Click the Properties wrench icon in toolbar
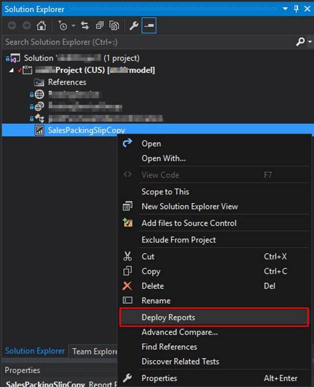The width and height of the screenshot is (314, 387). tap(134, 26)
